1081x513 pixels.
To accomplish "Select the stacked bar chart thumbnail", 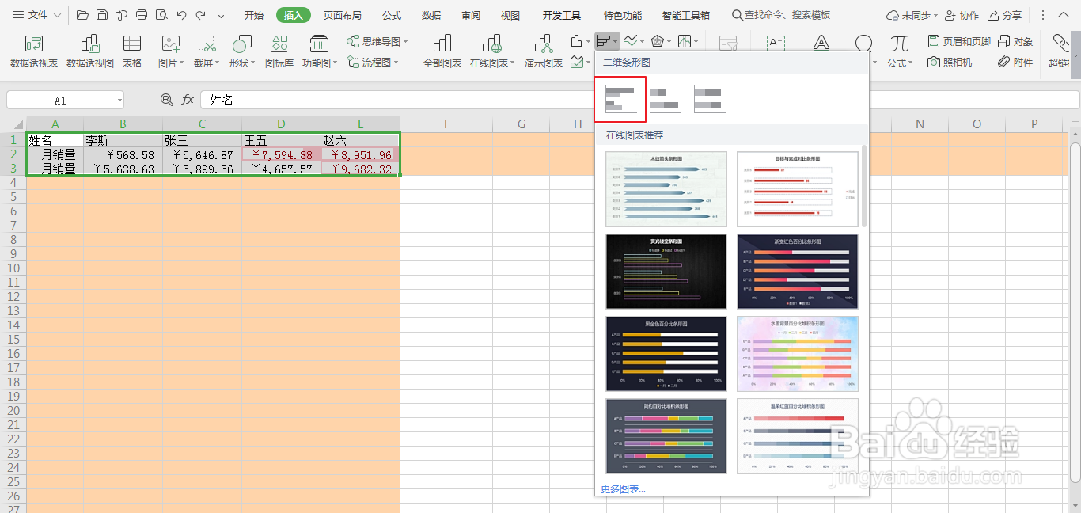I will click(x=665, y=99).
